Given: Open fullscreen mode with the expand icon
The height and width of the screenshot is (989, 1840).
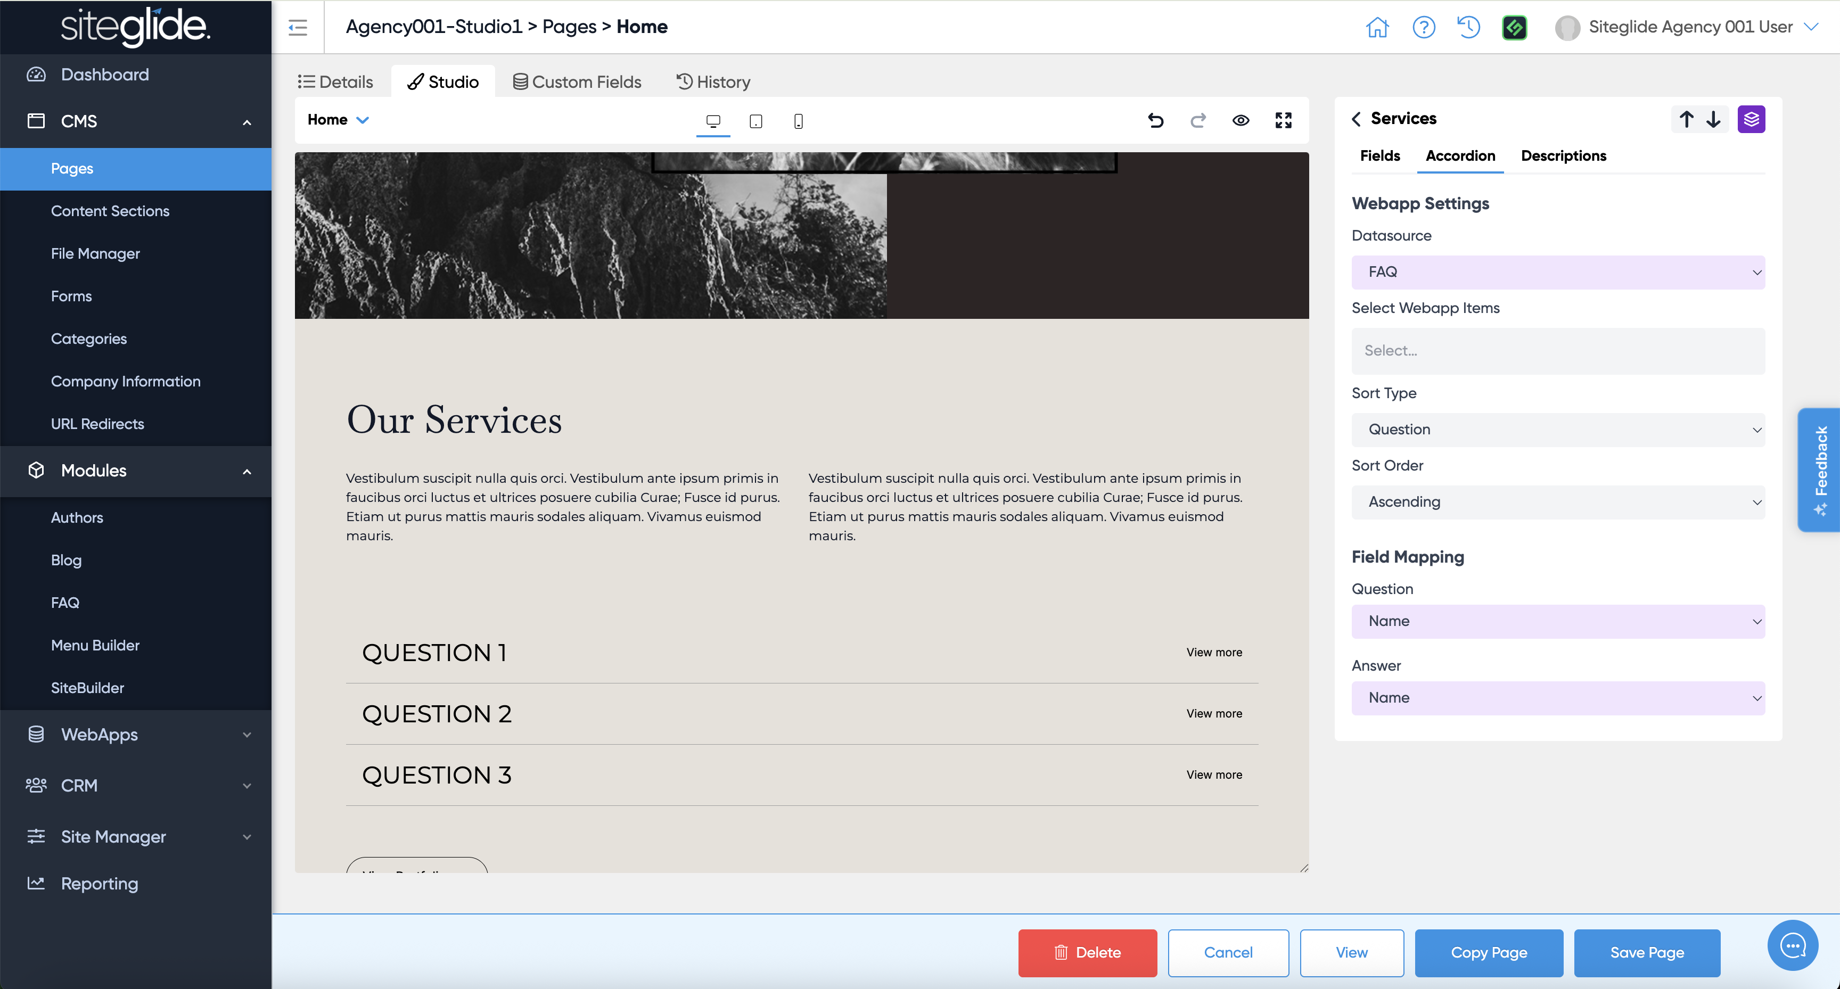Looking at the screenshot, I should point(1283,121).
